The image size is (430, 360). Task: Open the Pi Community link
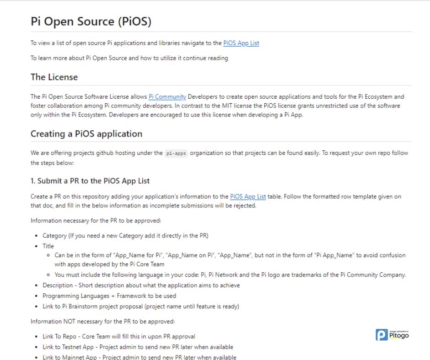tap(167, 97)
